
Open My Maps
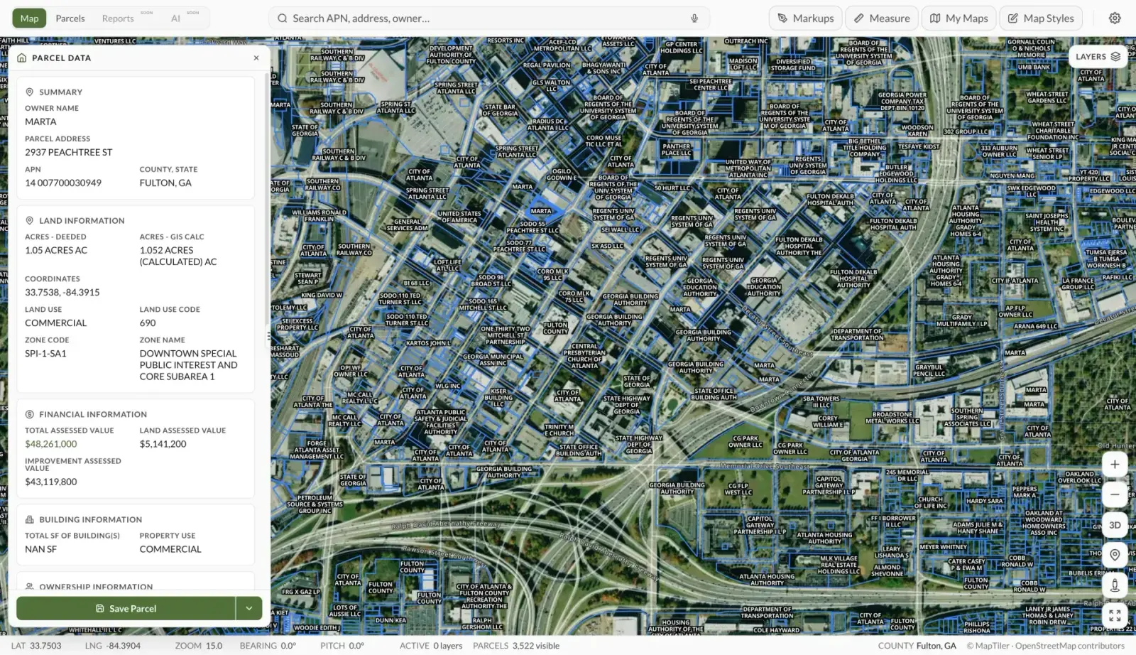pyautogui.click(x=958, y=18)
